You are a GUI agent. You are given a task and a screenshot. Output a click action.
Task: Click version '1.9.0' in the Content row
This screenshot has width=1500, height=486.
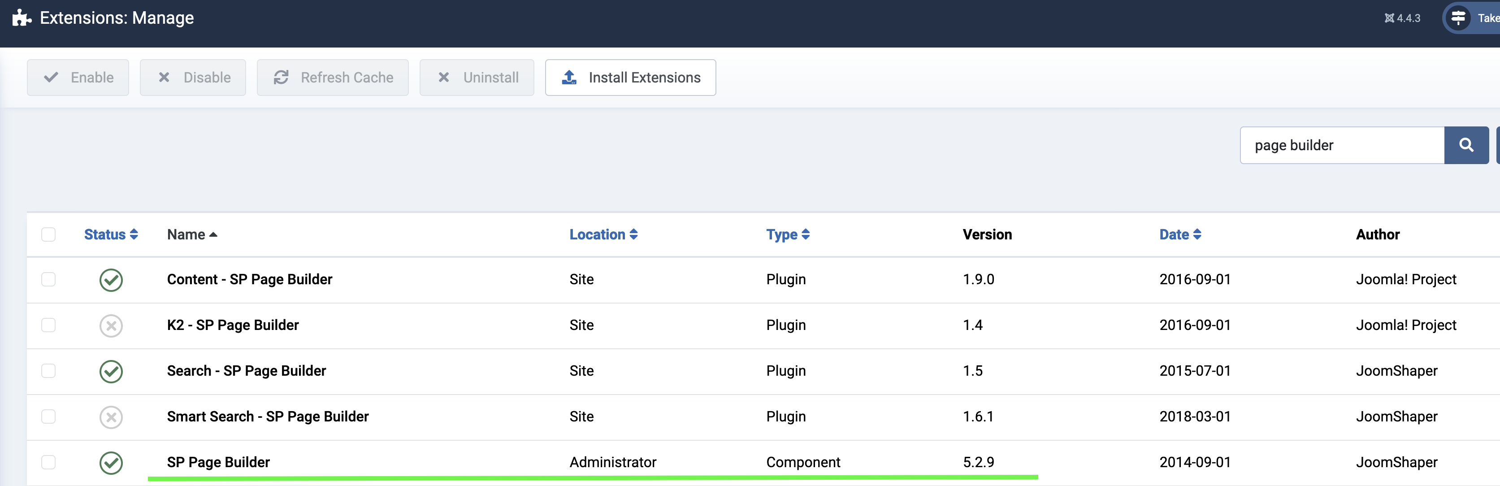point(978,279)
